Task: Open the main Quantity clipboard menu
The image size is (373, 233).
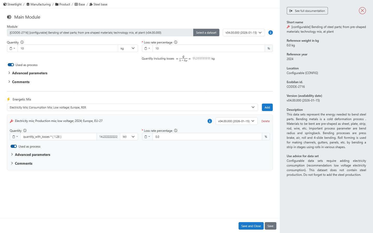Action: (x=12, y=48)
